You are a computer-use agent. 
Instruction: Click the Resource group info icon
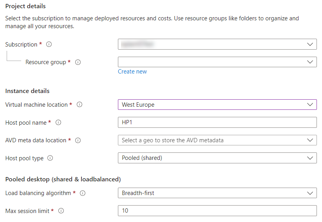[78, 62]
